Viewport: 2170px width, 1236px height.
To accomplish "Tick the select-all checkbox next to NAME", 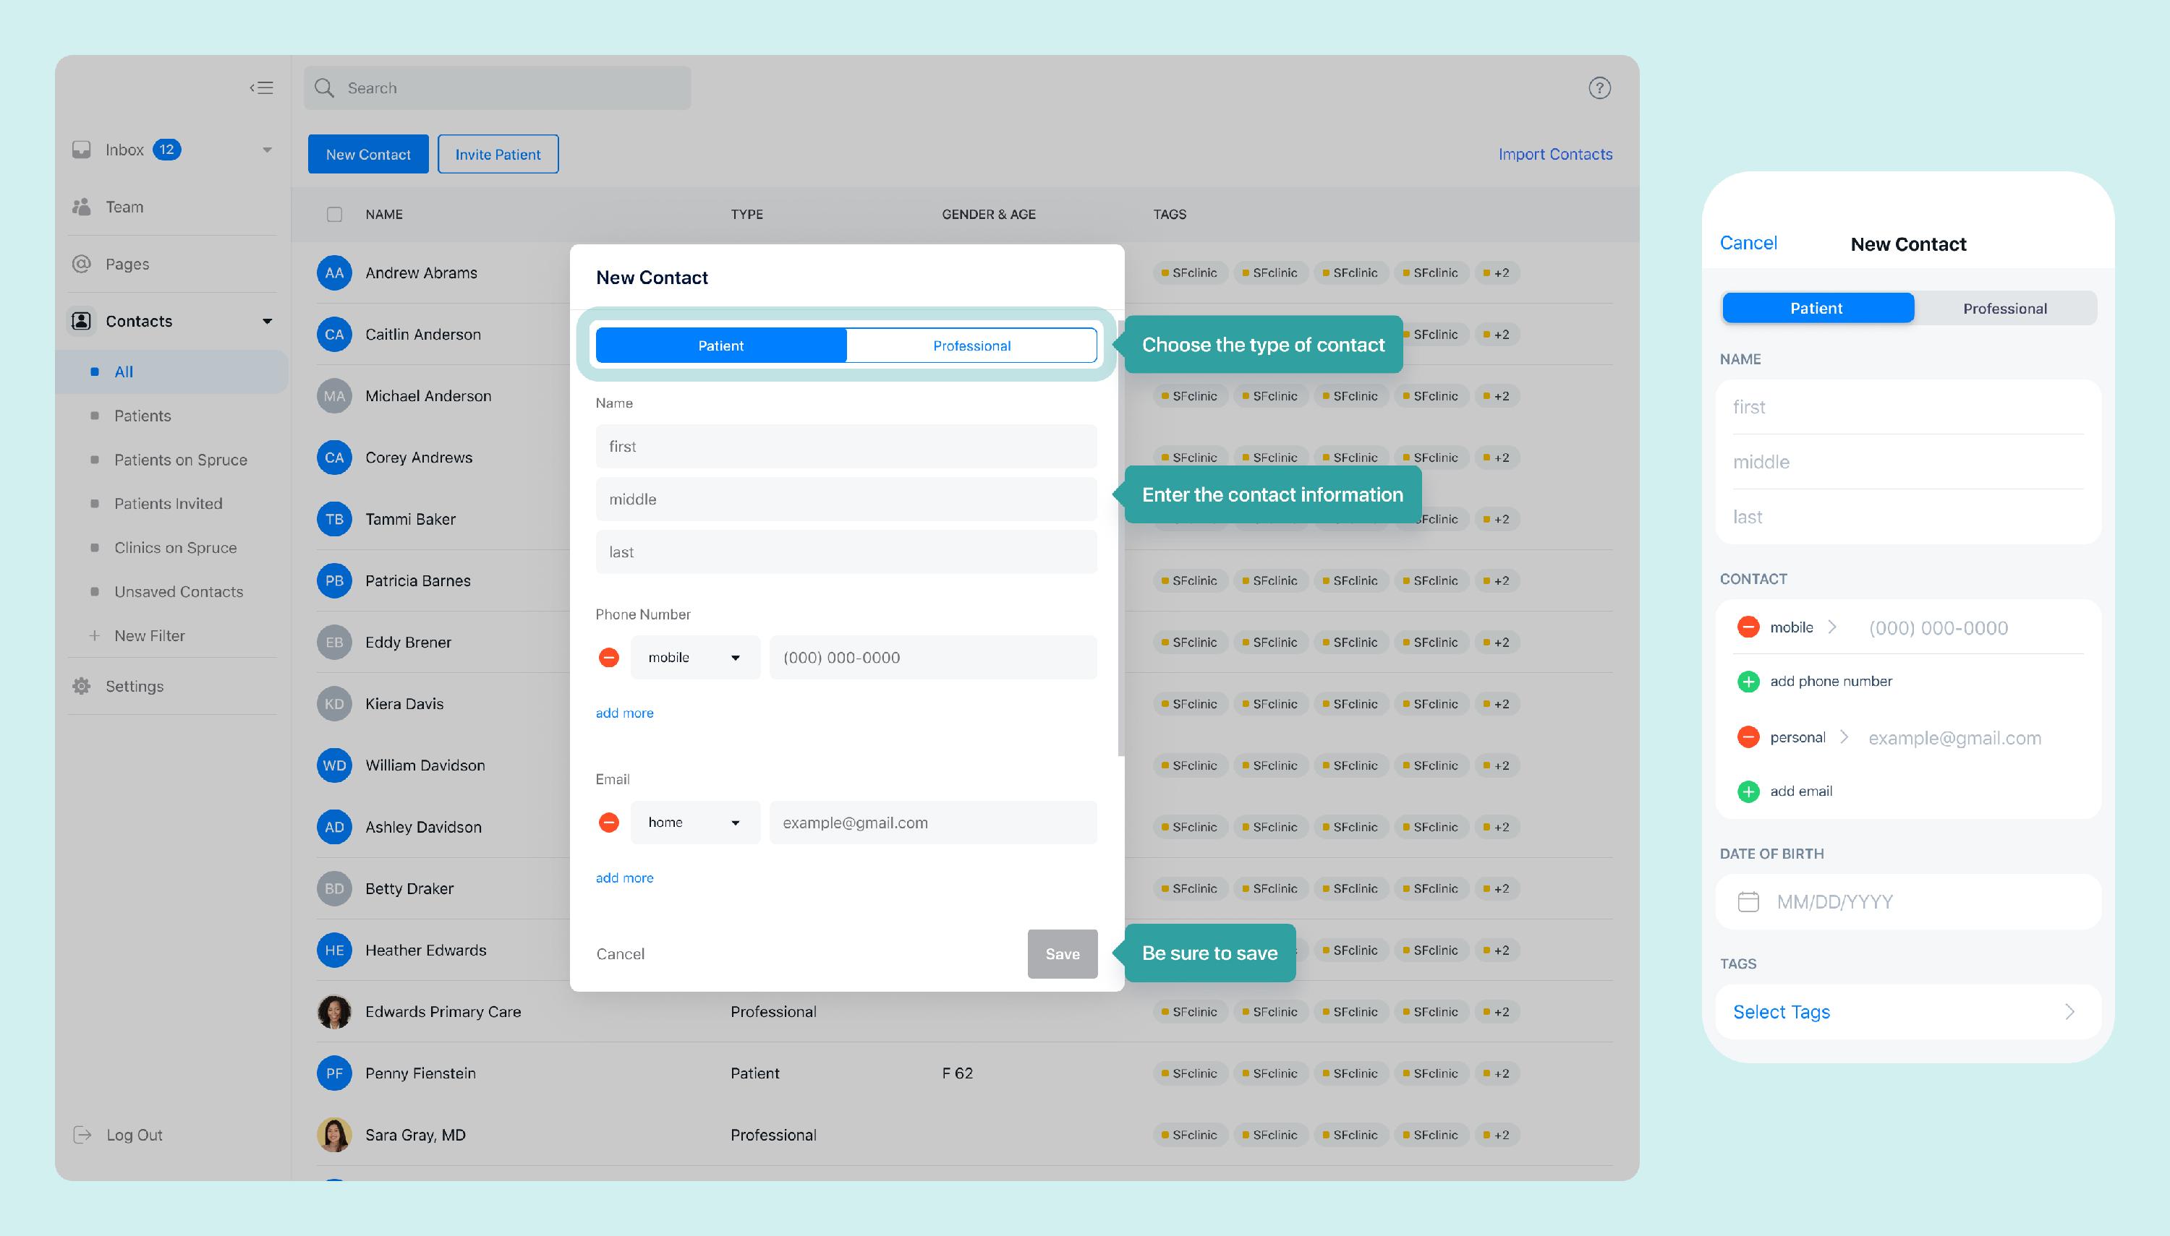I will (335, 214).
